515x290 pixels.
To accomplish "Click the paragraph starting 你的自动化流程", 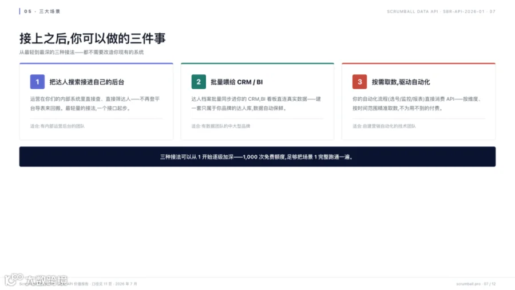I will [417, 104].
